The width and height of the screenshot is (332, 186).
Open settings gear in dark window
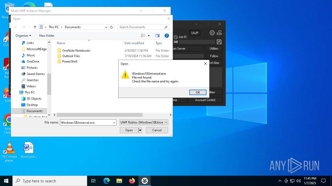(212, 33)
